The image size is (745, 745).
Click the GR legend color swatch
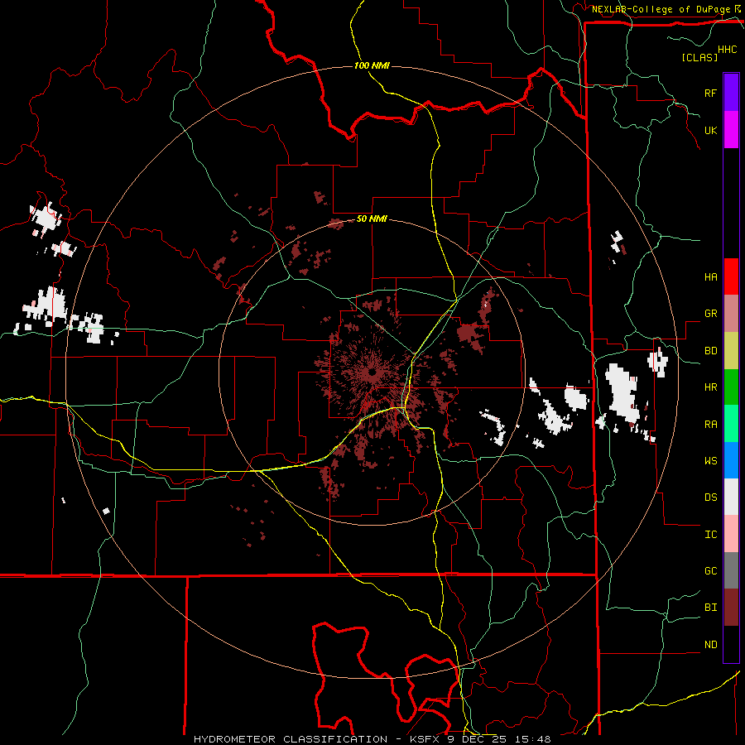[x=731, y=314]
